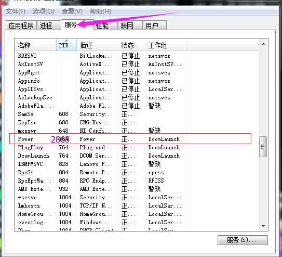This screenshot has width=282, height=257.
Task: Click the rpcss workgroup cell
Action: point(156,173)
